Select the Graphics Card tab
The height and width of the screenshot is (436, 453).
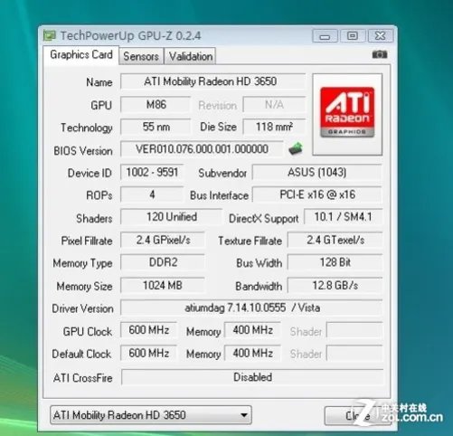[81, 55]
